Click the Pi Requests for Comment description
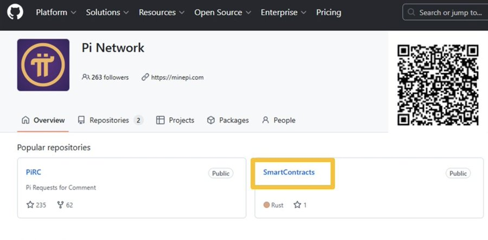488x240 pixels. (61, 187)
